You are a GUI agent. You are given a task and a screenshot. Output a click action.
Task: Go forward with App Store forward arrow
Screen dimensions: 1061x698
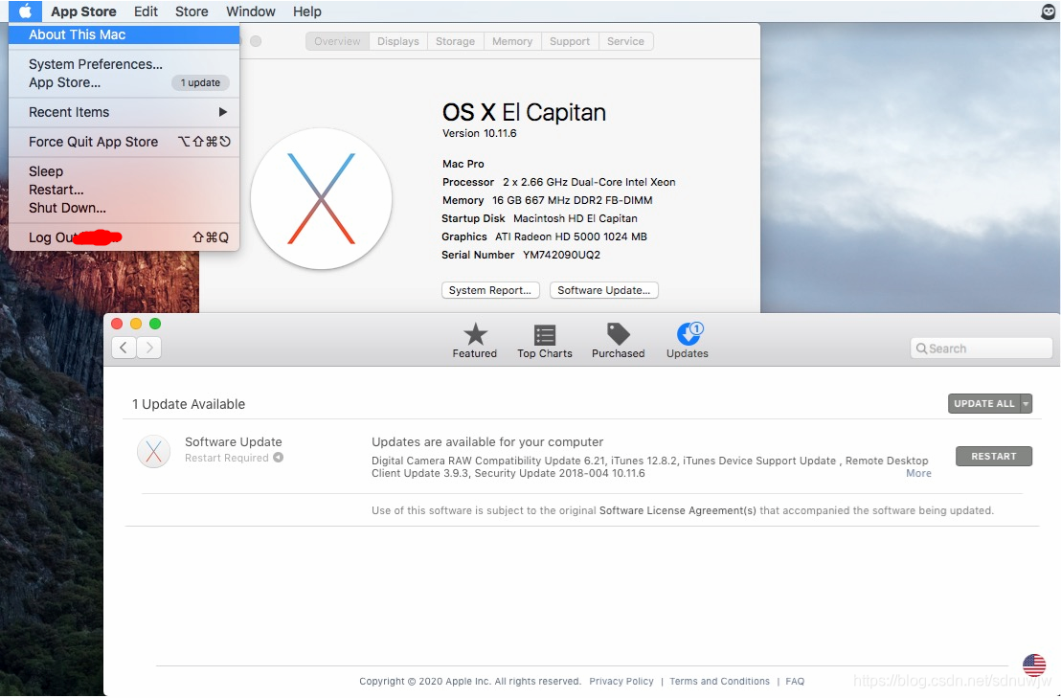pyautogui.click(x=148, y=348)
